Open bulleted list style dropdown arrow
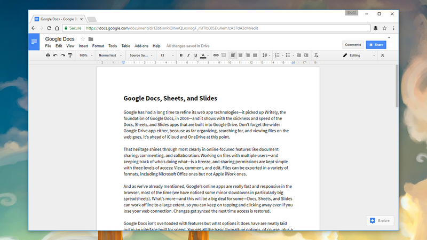 coord(293,55)
